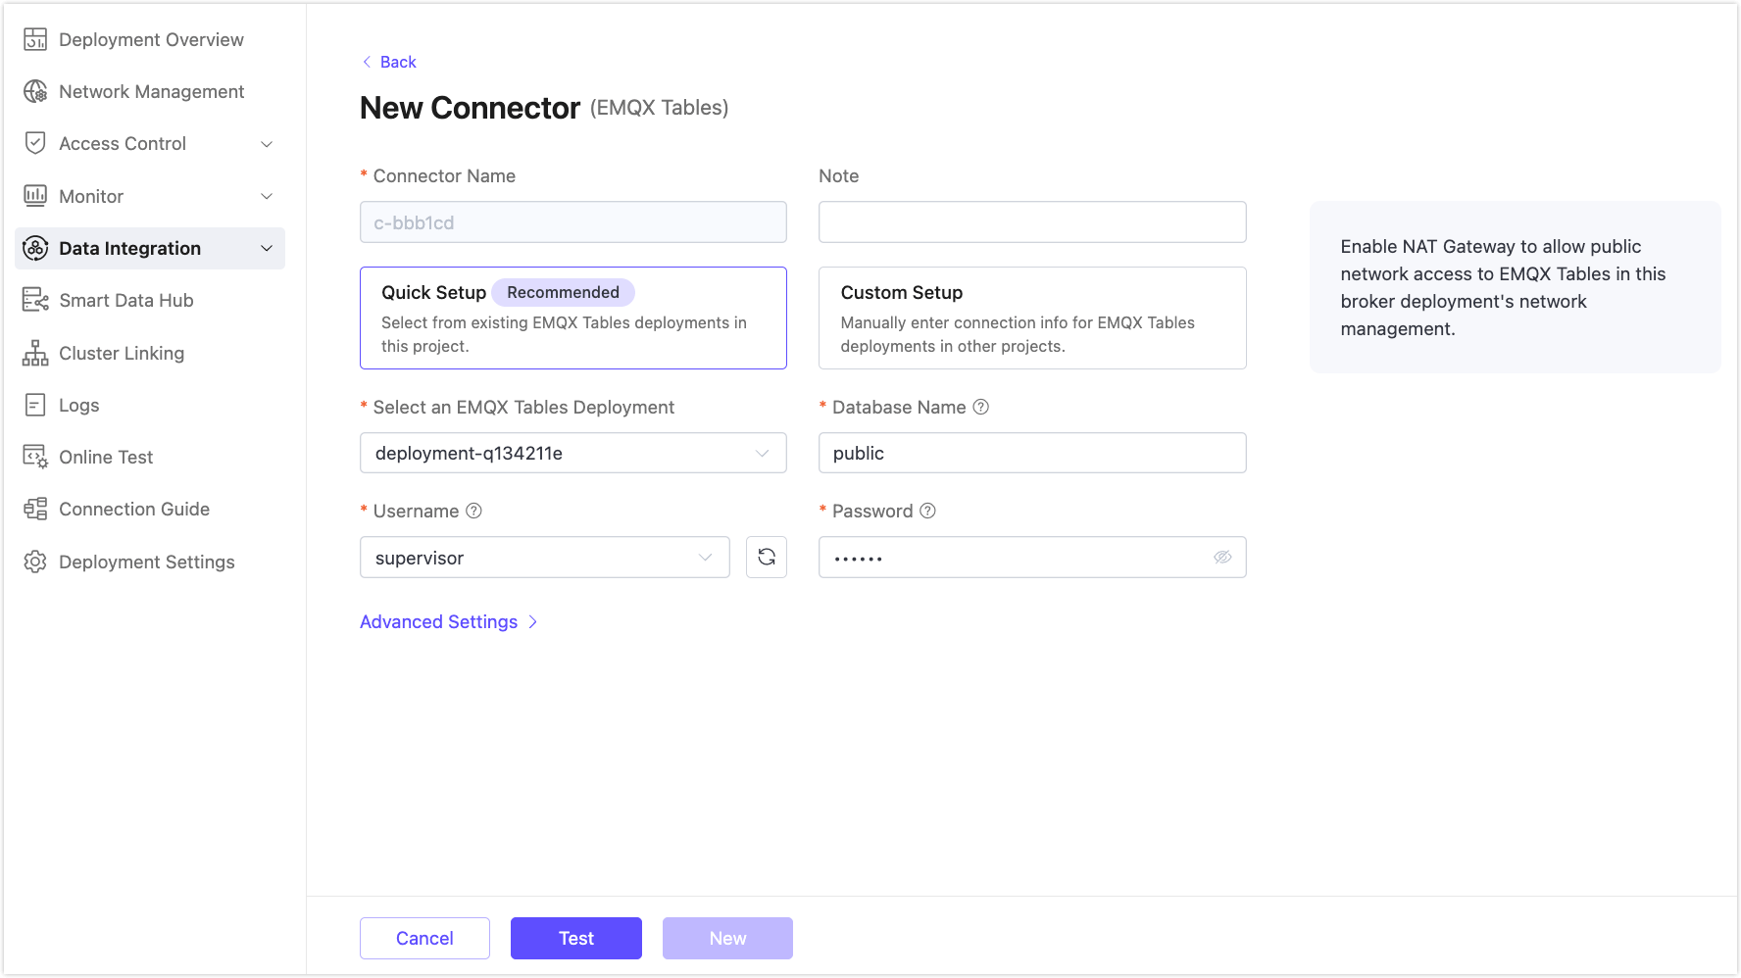This screenshot has height=978, width=1741.
Task: Click the Cancel button
Action: click(x=424, y=938)
